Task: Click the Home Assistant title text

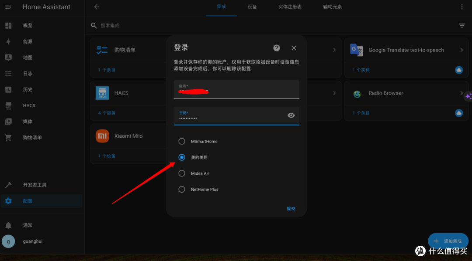Action: click(47, 7)
